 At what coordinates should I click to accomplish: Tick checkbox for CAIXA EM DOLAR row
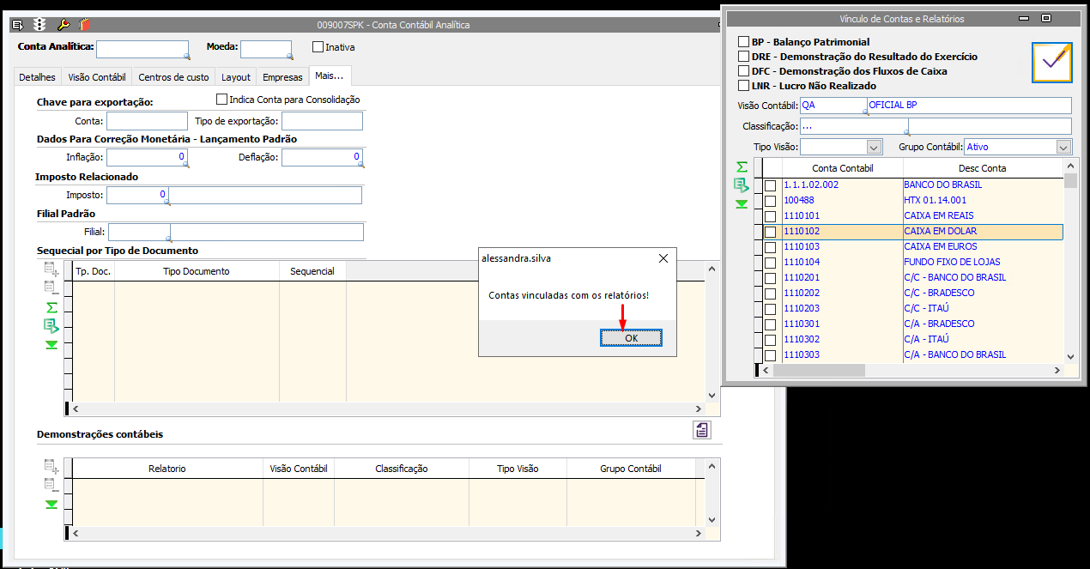click(x=771, y=232)
